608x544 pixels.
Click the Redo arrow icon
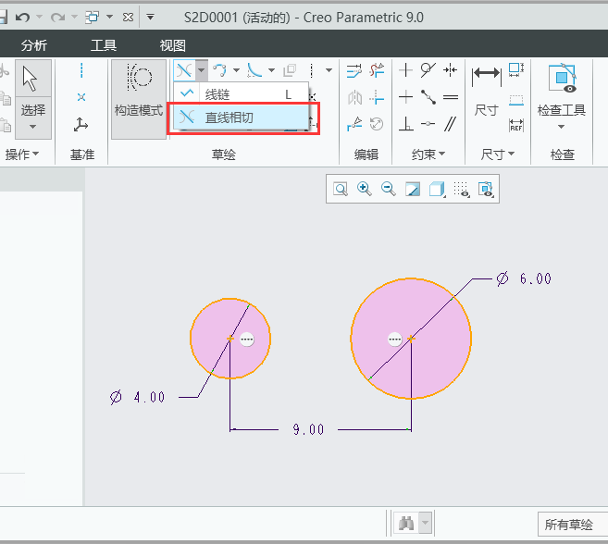[57, 17]
